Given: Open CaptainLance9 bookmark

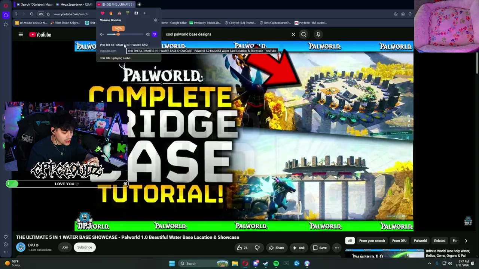Looking at the screenshot, I should click(275, 23).
